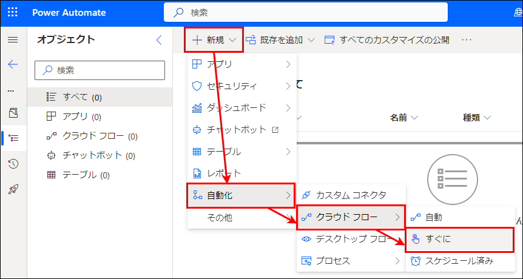523x279 pixels.
Task: Toggle the hamburger navigation menu
Action: point(13,40)
